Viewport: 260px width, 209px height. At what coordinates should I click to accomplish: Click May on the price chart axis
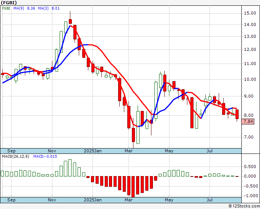[x=169, y=151]
